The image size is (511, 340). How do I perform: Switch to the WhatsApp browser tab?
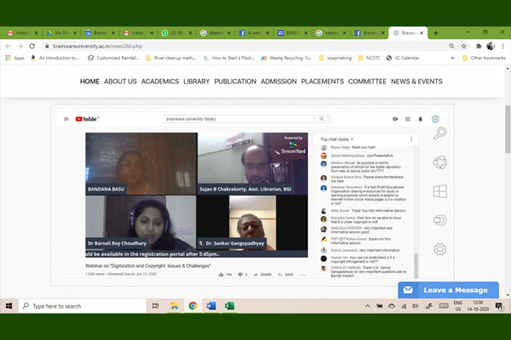tap(177, 33)
